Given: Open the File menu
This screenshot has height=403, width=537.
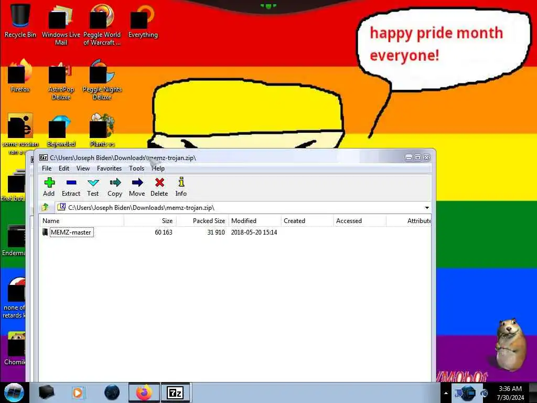Looking at the screenshot, I should pos(47,168).
